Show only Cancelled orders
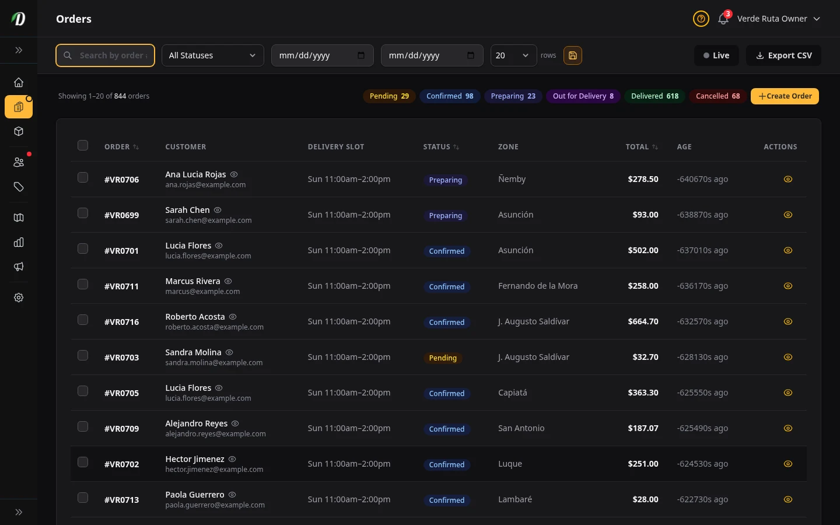 (717, 96)
